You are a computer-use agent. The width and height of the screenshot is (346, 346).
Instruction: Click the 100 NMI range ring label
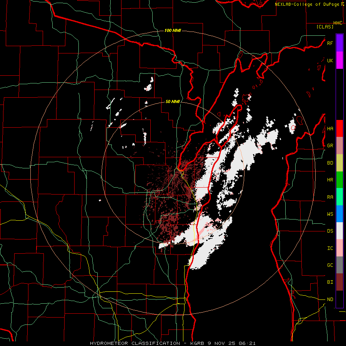173,30
